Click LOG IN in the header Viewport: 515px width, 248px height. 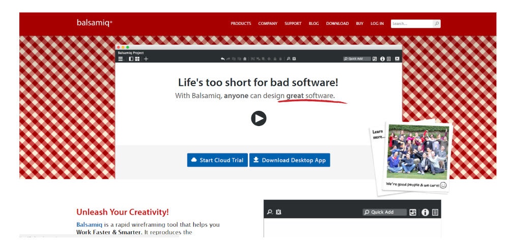click(377, 23)
